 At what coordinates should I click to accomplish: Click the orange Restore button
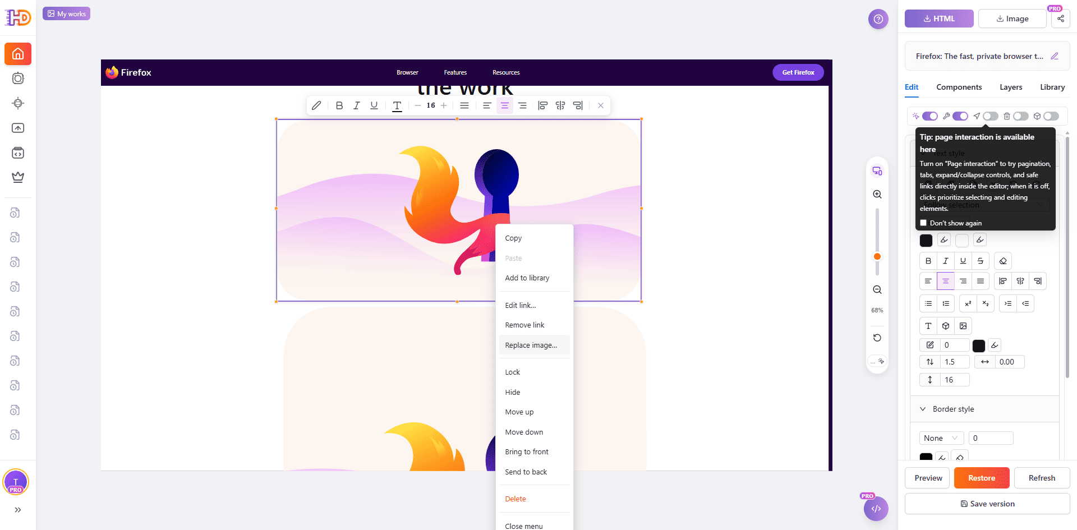[x=982, y=478]
